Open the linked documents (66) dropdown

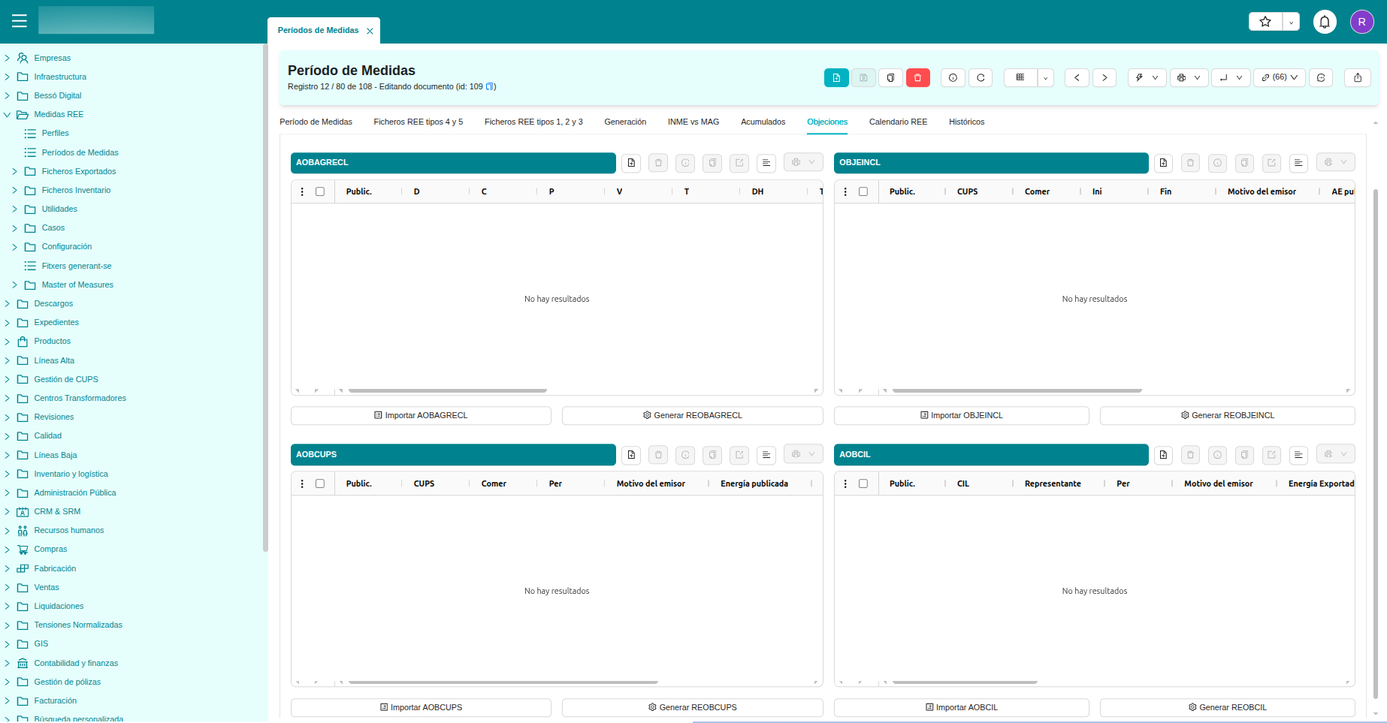click(x=1279, y=78)
